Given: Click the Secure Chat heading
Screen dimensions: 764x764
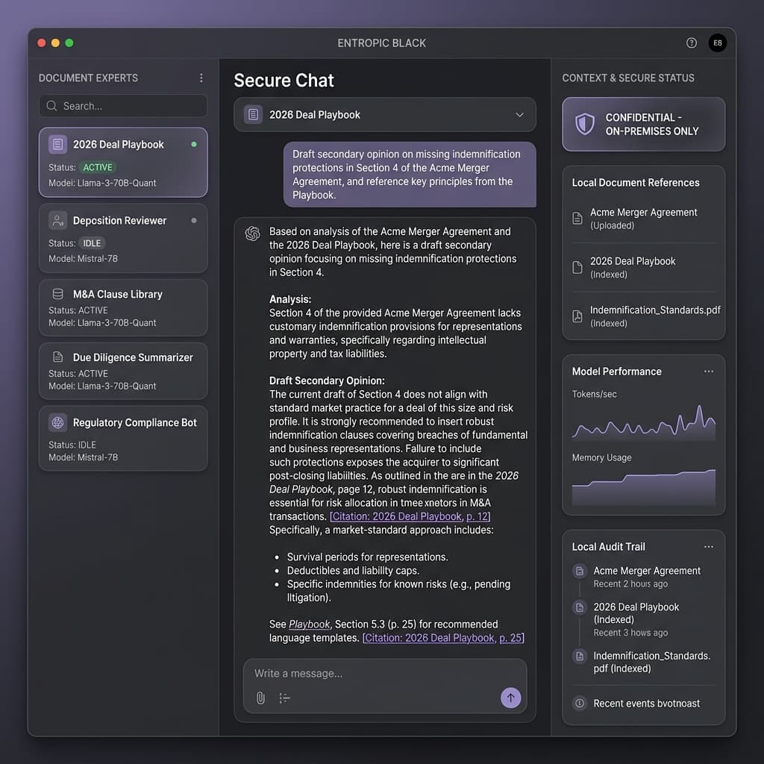Looking at the screenshot, I should (x=284, y=81).
